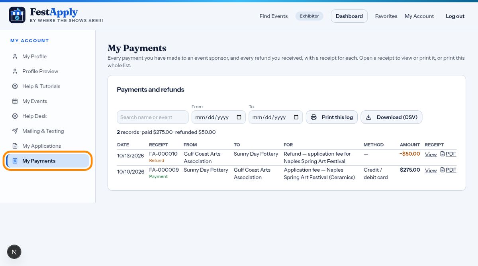Click the DATE column header

pos(123,145)
